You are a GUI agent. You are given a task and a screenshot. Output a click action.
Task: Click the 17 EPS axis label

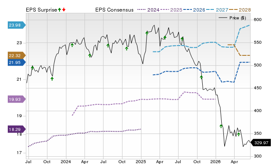point(19,153)
